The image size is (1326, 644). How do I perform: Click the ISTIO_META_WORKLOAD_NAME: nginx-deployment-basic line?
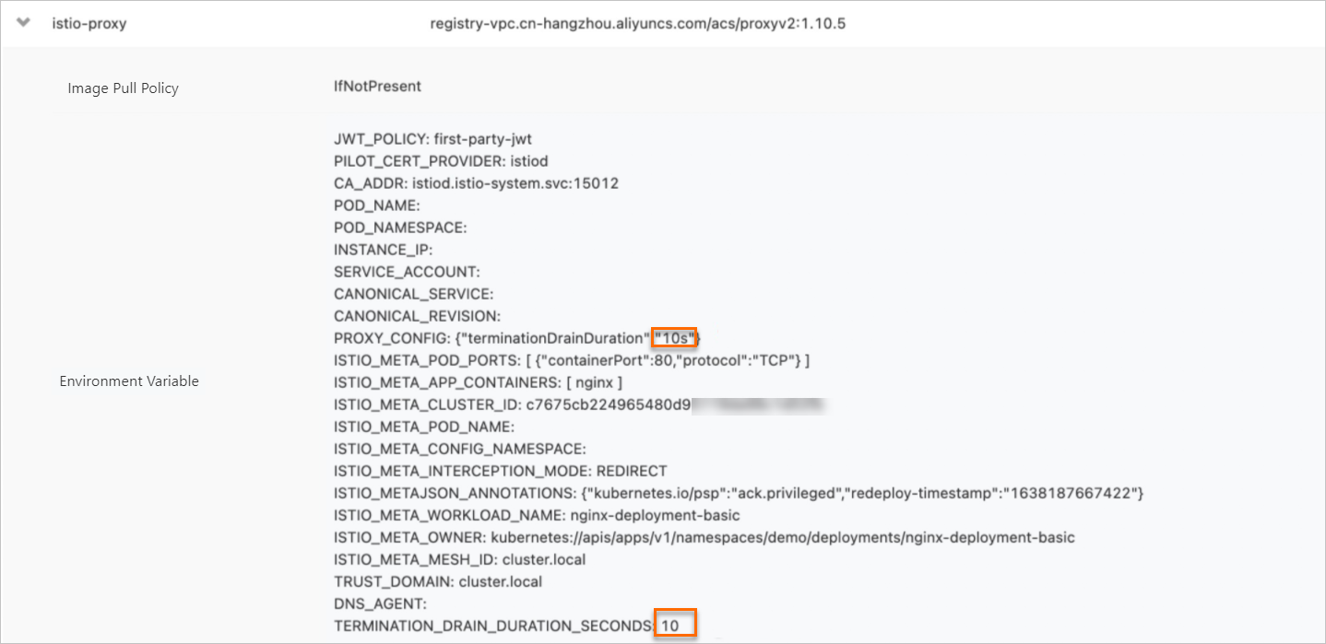[537, 515]
